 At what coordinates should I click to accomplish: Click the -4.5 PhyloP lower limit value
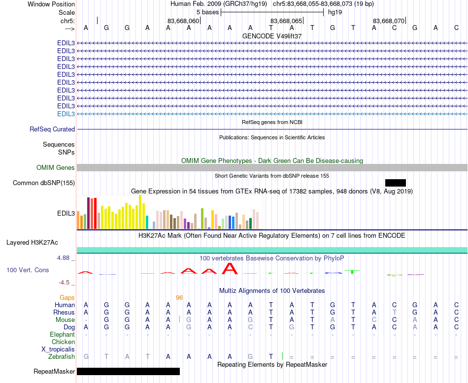(x=64, y=283)
